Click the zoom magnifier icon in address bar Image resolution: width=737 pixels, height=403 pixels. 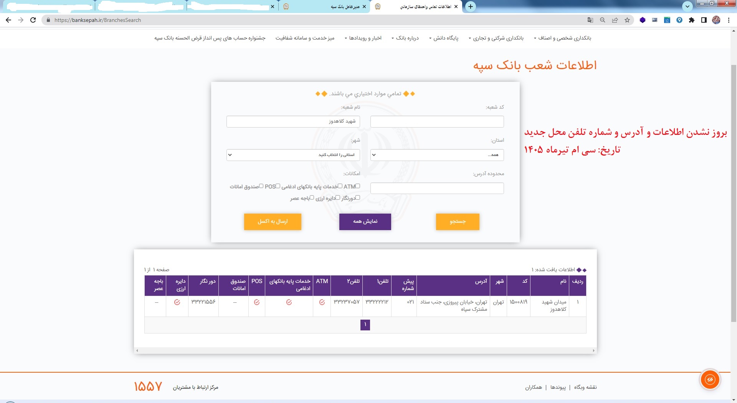coord(603,20)
